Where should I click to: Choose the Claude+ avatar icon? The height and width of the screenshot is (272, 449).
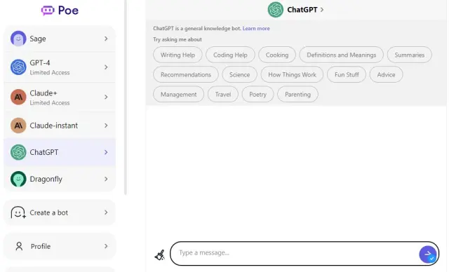(18, 97)
